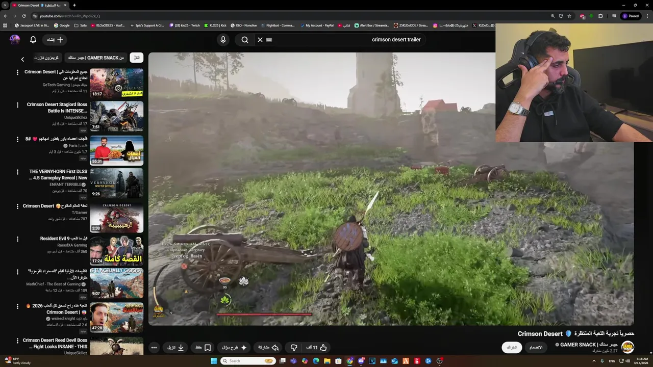Open Staglord Boss Battle video thumbnail
653x367 pixels.
tap(116, 116)
